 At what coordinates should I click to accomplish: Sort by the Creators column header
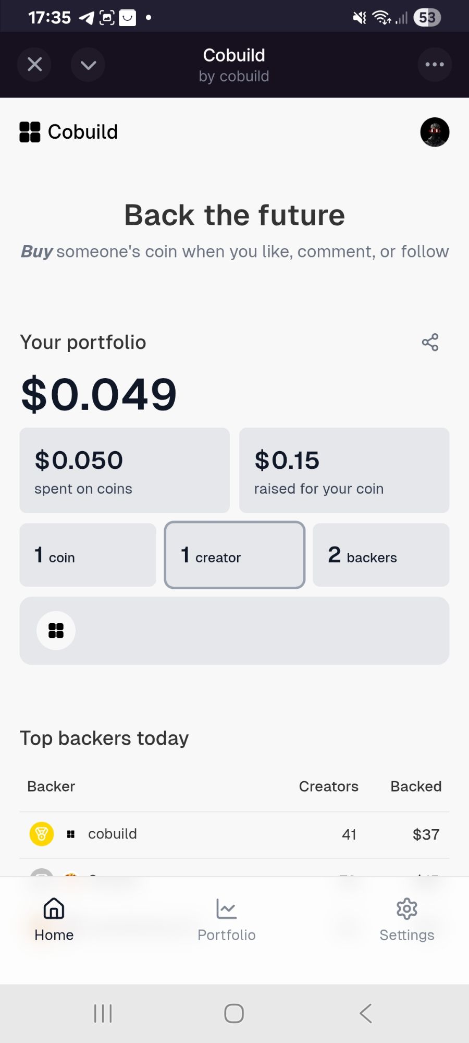[328, 786]
